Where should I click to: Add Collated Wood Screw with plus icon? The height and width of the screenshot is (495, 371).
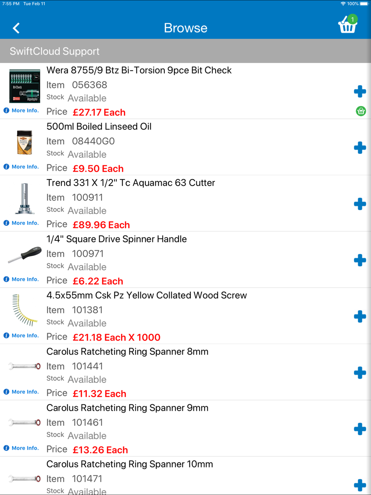(x=360, y=317)
